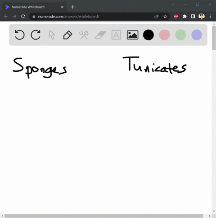Screen dimensions: 216x218
Task: Open the Insert image tool
Action: (x=132, y=35)
